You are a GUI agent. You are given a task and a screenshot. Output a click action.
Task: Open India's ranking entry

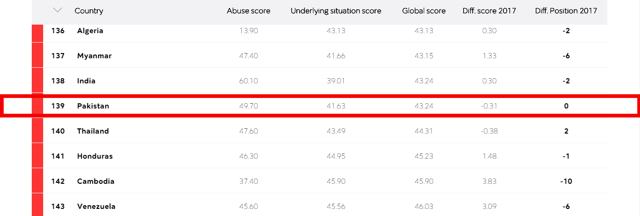click(86, 81)
